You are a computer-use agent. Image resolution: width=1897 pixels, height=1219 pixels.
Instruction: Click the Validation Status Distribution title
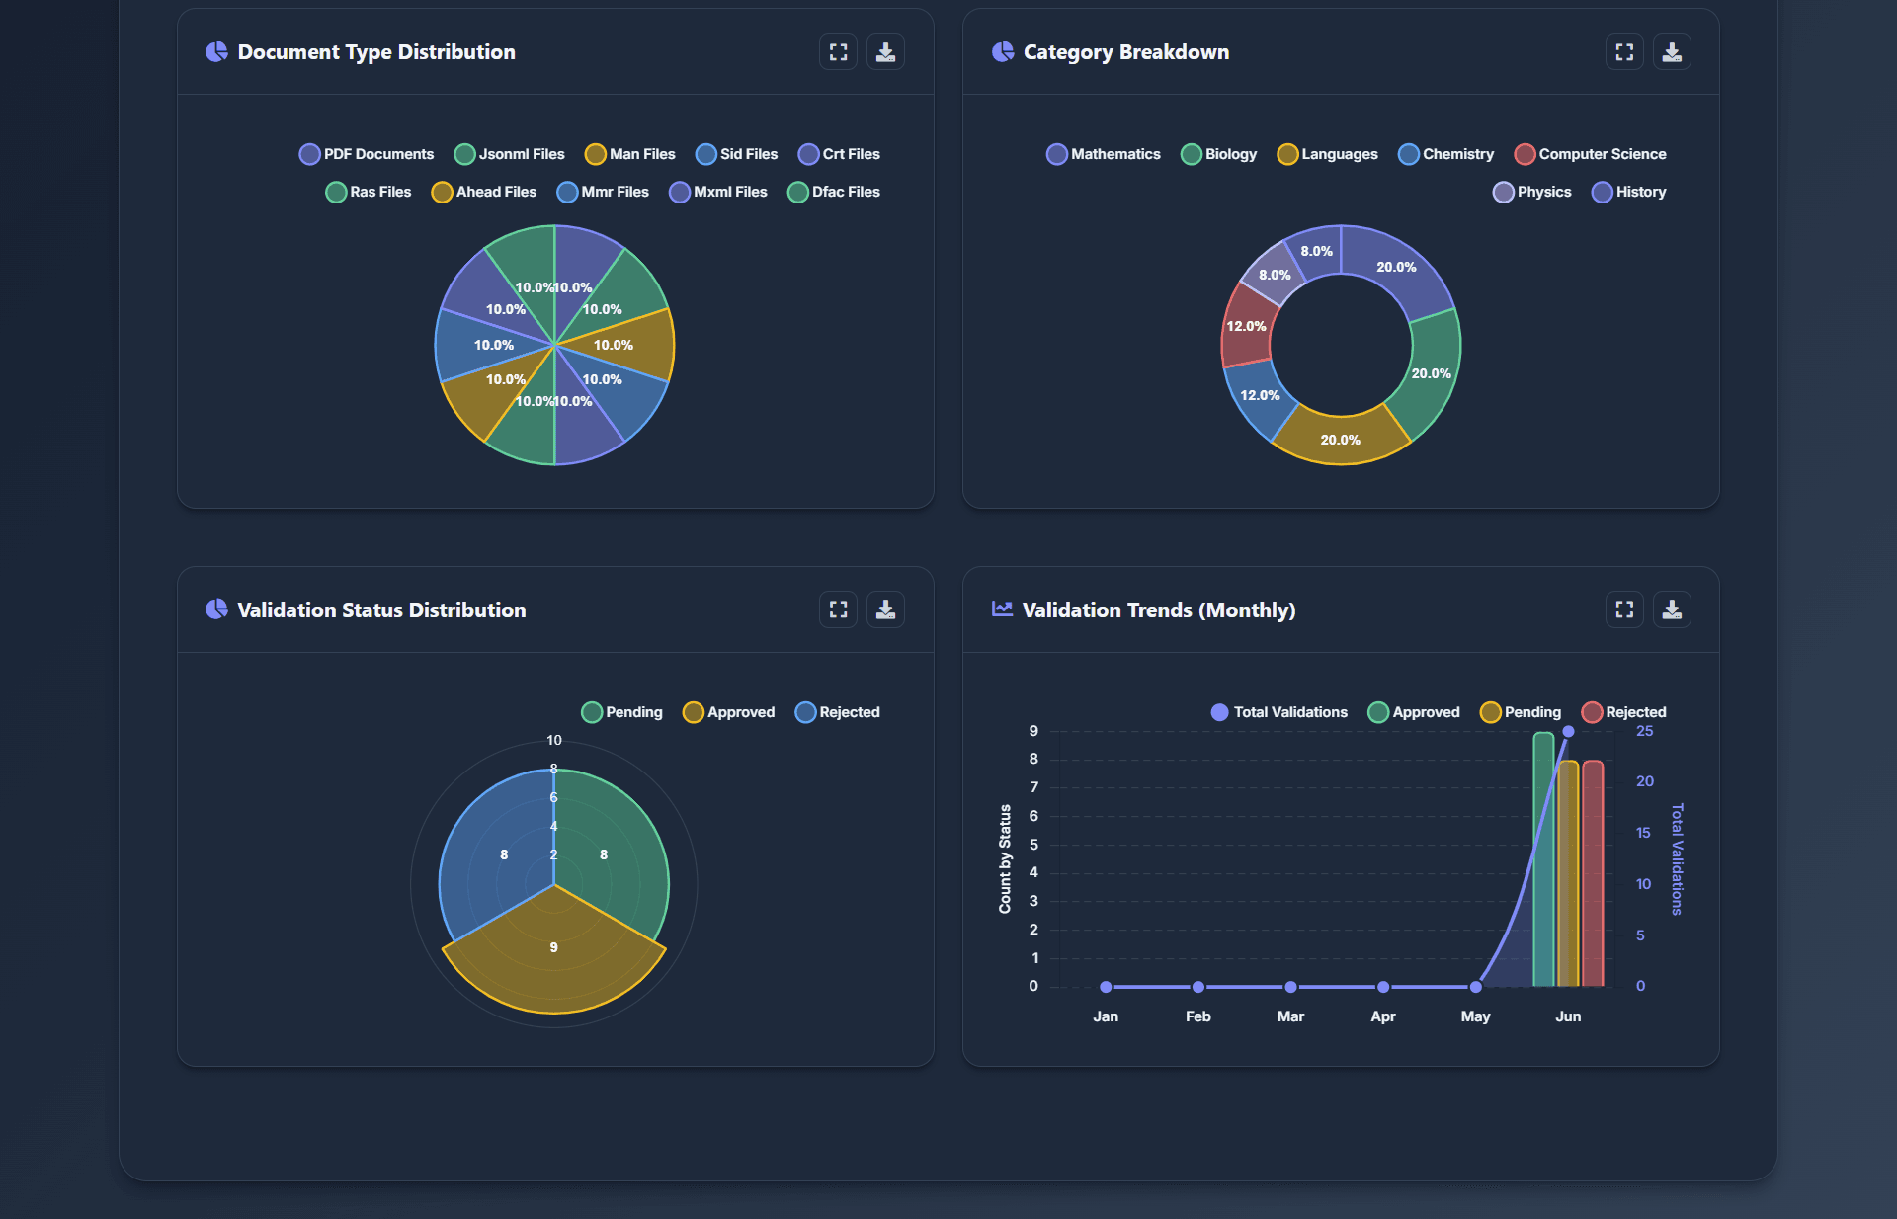(381, 610)
